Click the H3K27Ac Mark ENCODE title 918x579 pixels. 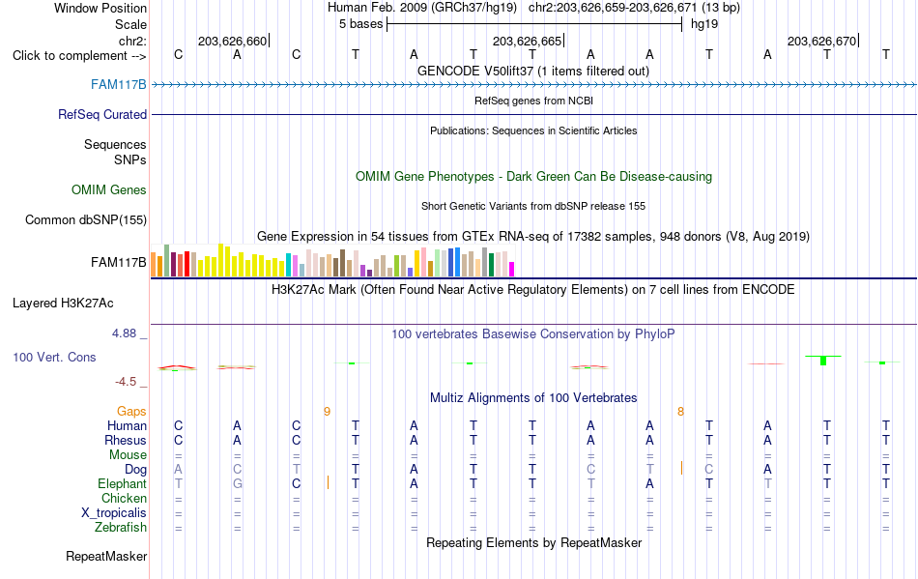(533, 289)
